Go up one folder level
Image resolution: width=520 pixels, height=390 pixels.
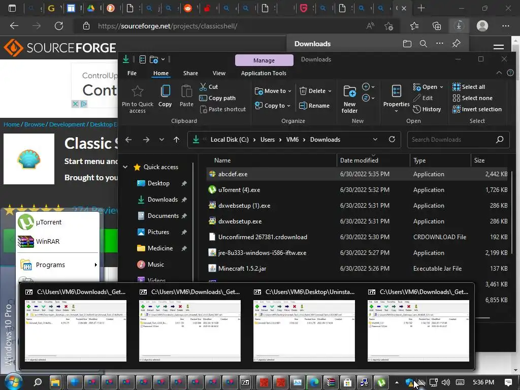176,140
